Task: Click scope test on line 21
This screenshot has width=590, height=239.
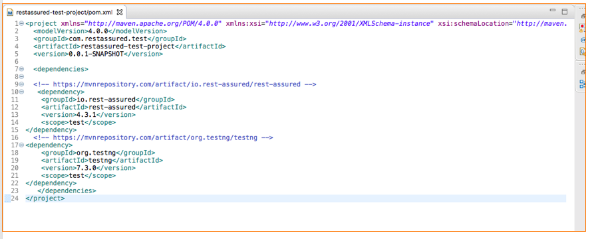Action: pyautogui.click(x=78, y=175)
